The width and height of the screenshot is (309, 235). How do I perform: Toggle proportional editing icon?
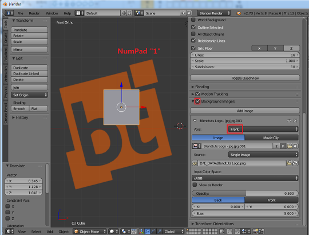229,231
